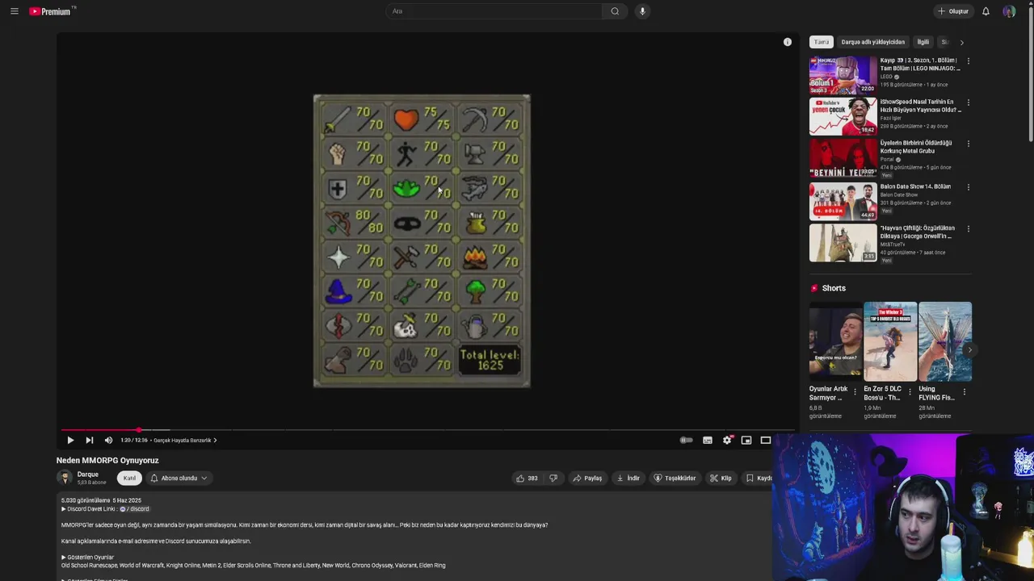The width and height of the screenshot is (1034, 581).
Task: Mute the video volume
Action: click(108, 440)
